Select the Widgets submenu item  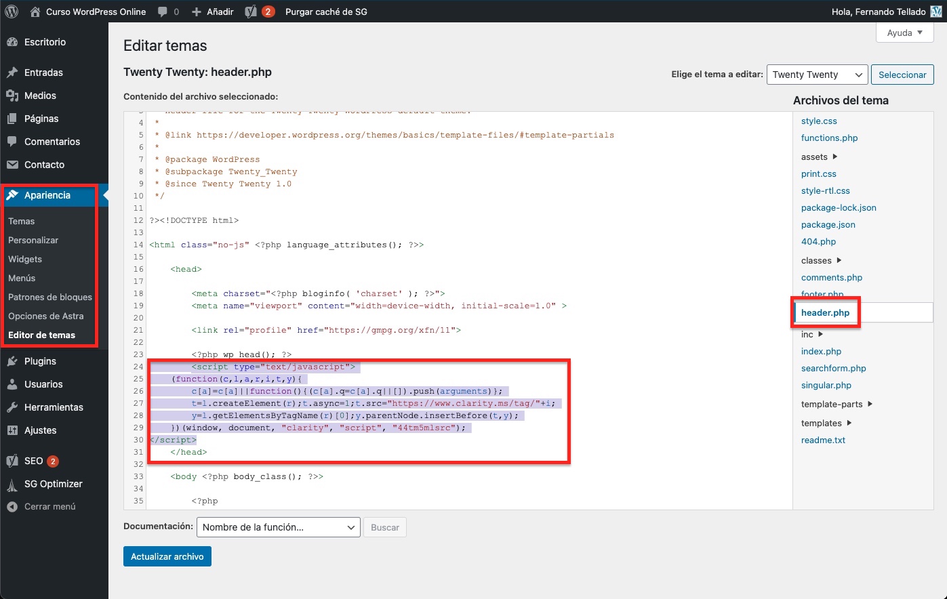pos(25,259)
